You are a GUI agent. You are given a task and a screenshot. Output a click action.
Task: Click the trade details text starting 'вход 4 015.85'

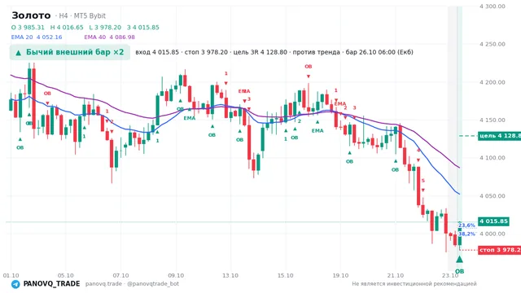[274, 52]
